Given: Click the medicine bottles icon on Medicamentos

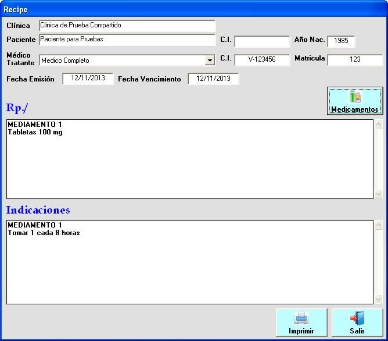Looking at the screenshot, I should [x=355, y=97].
